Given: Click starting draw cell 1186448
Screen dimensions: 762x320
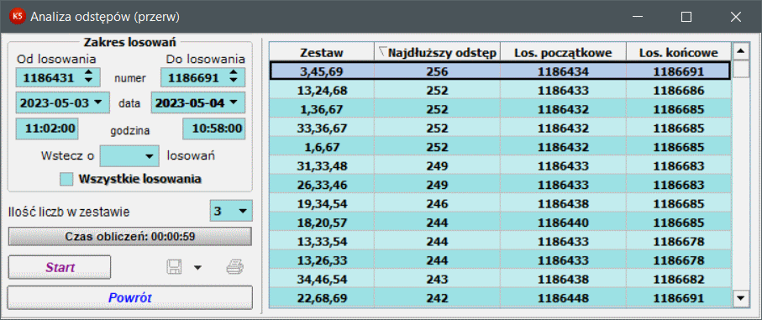Looking at the screenshot, I should pos(563,297).
